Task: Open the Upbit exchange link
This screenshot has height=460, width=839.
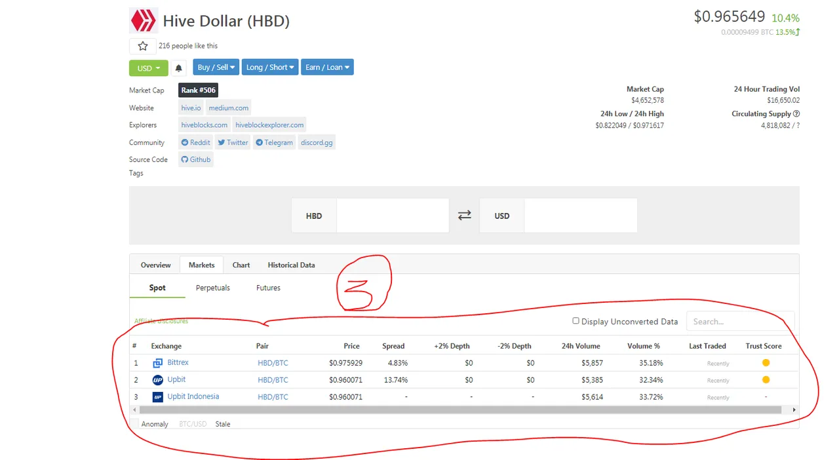Action: pos(176,379)
